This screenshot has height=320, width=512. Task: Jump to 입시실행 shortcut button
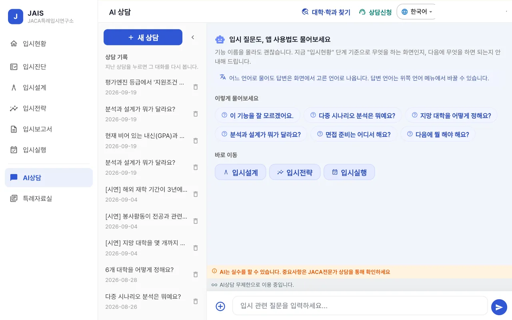349,172
